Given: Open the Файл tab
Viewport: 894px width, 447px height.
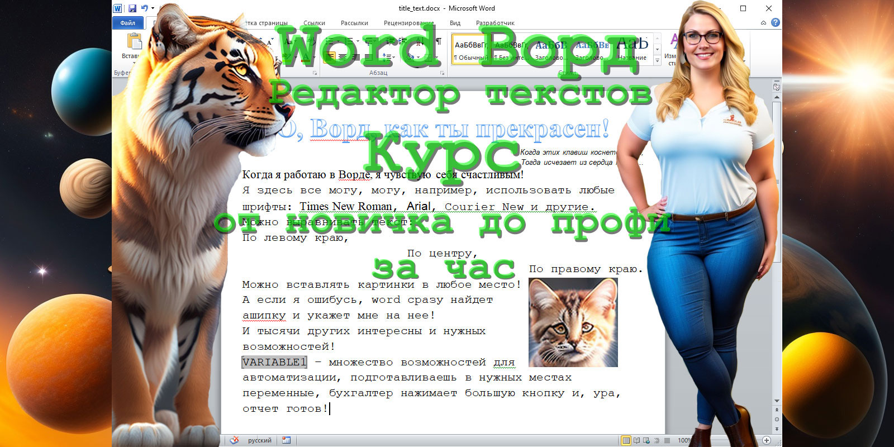Looking at the screenshot, I should (127, 23).
